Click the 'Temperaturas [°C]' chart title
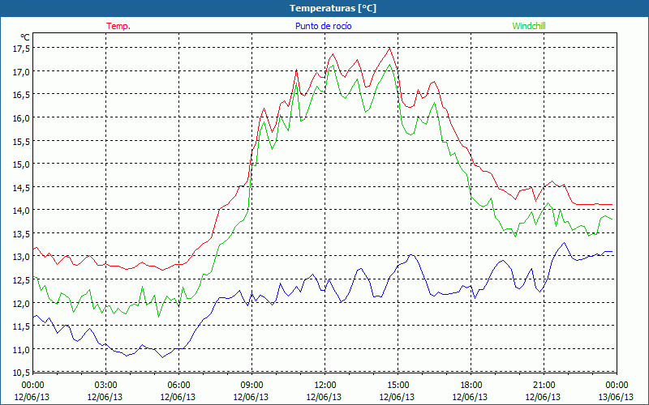Screen dimensions: 649x405 [333, 8]
